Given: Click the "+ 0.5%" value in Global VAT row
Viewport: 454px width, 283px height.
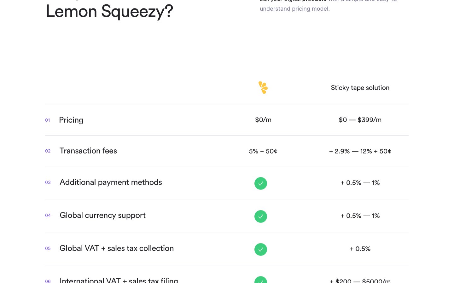Looking at the screenshot, I should click(x=360, y=249).
